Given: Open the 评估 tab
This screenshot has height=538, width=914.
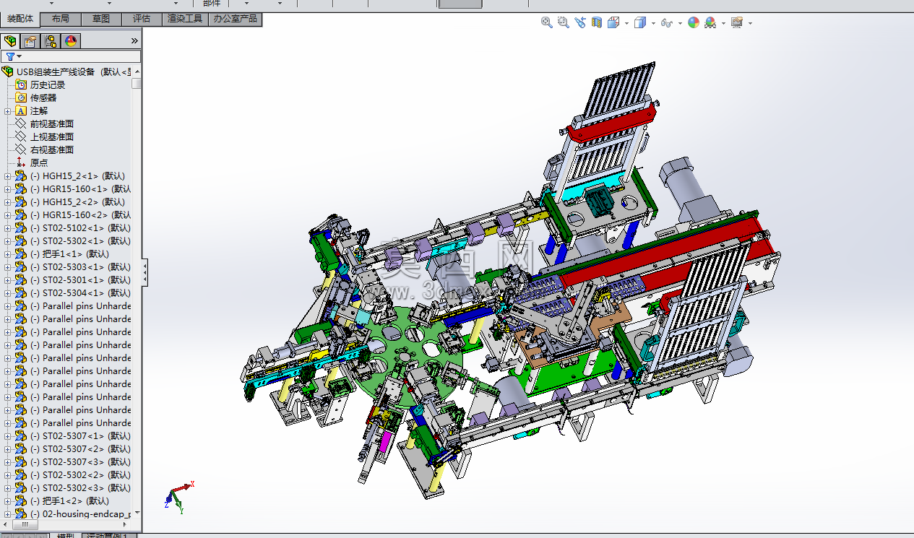Looking at the screenshot, I should 142,19.
